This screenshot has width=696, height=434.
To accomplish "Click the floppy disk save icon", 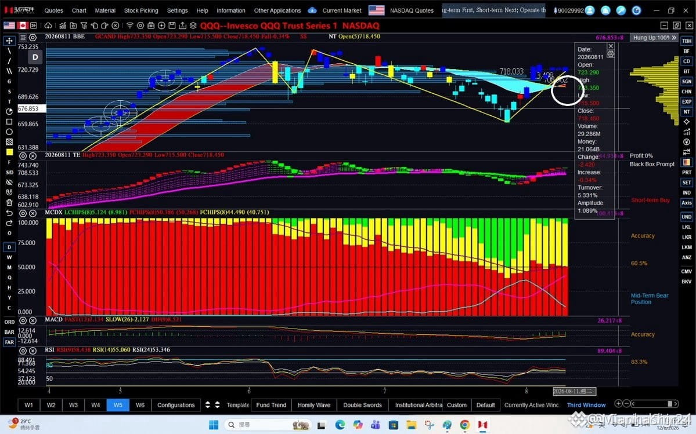I will (172, 25).
